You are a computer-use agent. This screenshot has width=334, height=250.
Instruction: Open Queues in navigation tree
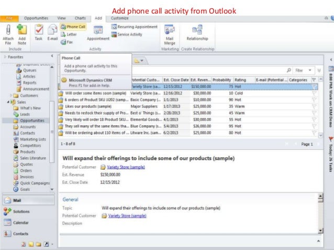26,70
